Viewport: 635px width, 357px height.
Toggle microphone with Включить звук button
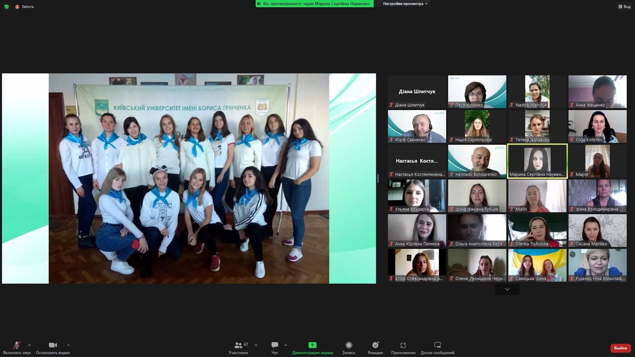coord(17,345)
